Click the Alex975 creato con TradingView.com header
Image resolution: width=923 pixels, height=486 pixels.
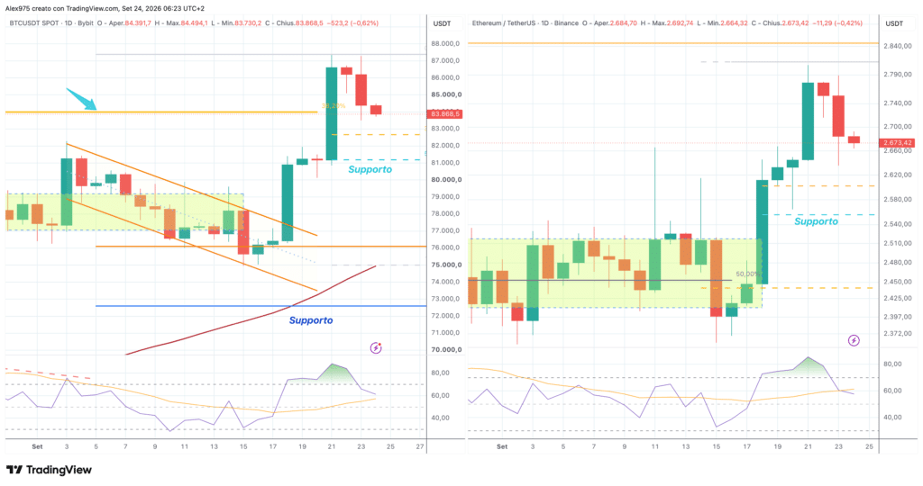(105, 9)
